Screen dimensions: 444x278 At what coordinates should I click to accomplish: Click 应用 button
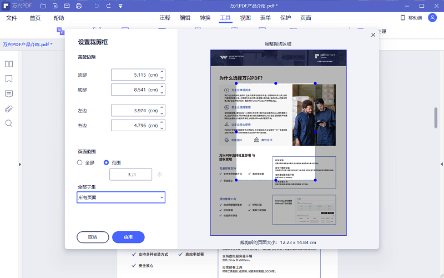pyautogui.click(x=128, y=237)
